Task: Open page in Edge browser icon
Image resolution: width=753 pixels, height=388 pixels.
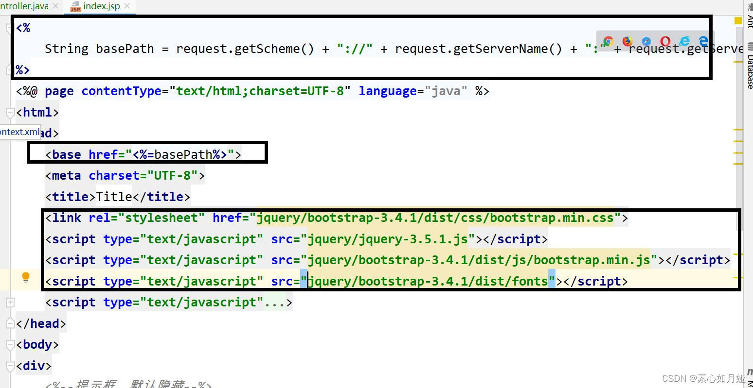Action: point(703,41)
